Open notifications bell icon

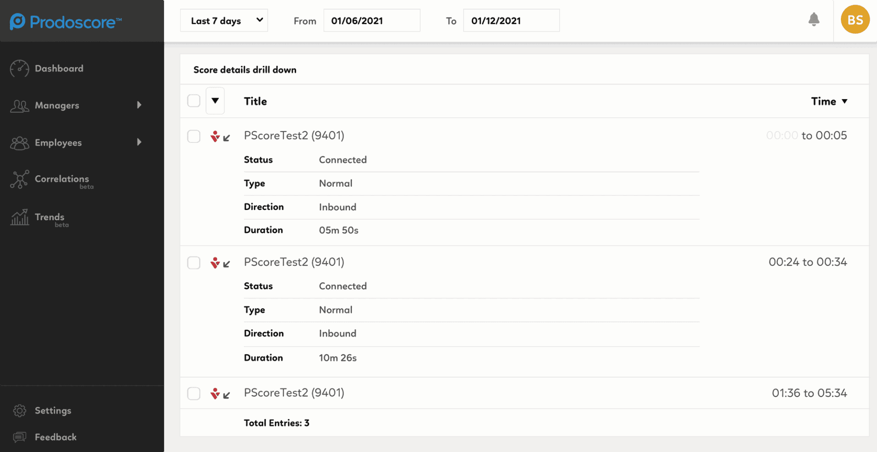[x=814, y=20]
